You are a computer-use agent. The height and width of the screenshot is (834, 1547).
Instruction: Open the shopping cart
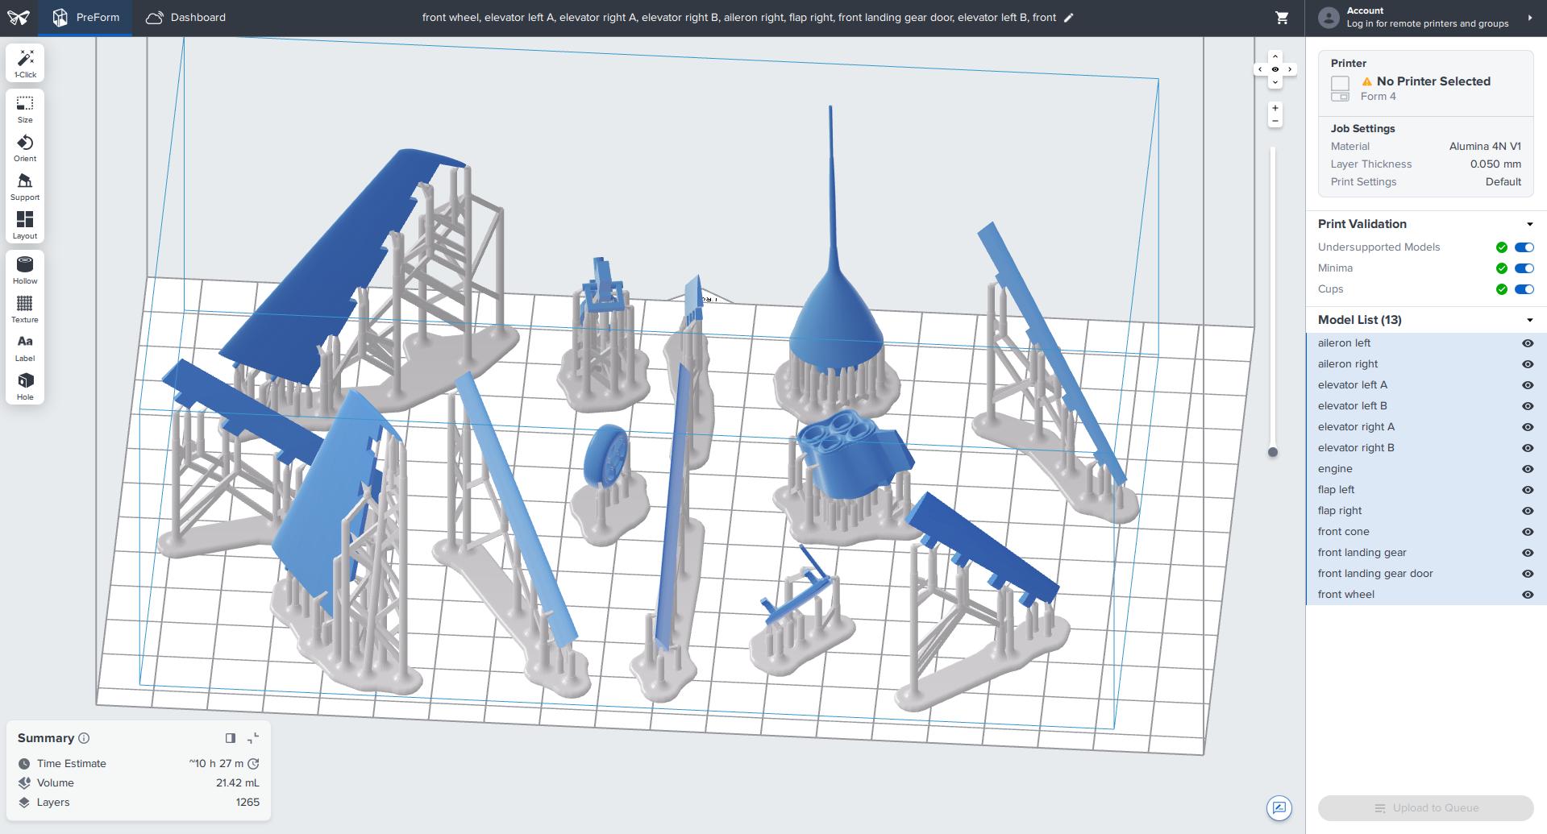1281,18
